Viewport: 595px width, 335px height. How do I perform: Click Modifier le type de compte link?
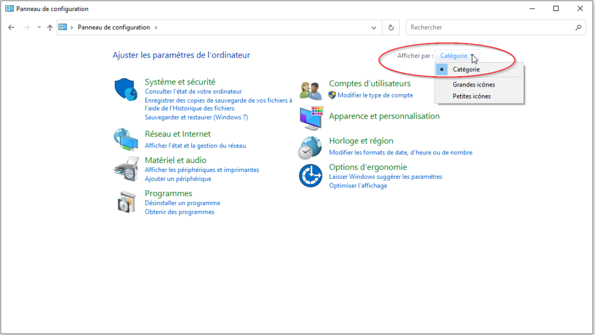pyautogui.click(x=375, y=95)
